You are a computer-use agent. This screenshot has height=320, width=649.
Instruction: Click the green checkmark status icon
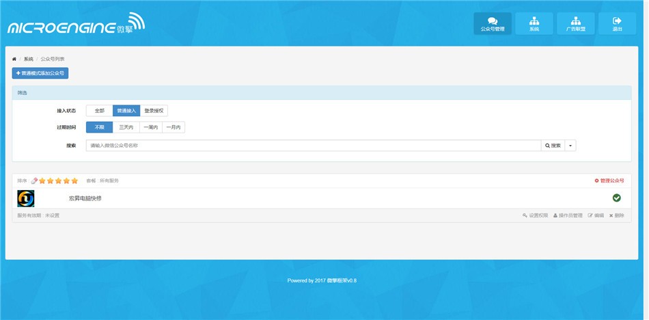[x=616, y=198]
